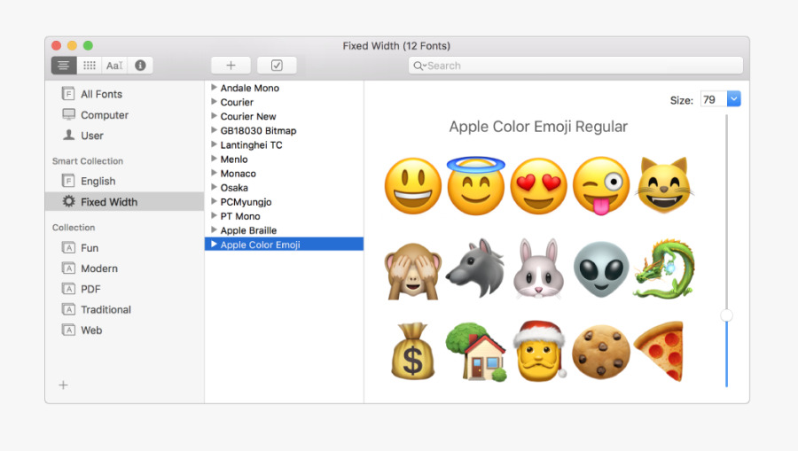The image size is (798, 451).
Task: Expand Lantinghei TC font family
Action: 215,144
